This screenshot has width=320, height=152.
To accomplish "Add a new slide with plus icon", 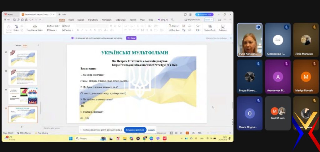I will (22, 127).
